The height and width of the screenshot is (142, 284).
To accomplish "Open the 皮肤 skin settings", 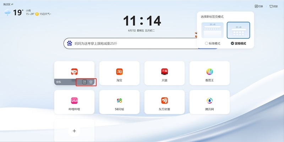I will click(273, 6).
